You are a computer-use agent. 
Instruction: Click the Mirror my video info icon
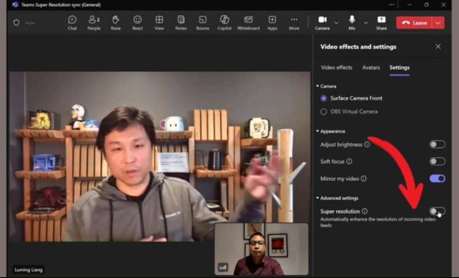[x=364, y=178]
